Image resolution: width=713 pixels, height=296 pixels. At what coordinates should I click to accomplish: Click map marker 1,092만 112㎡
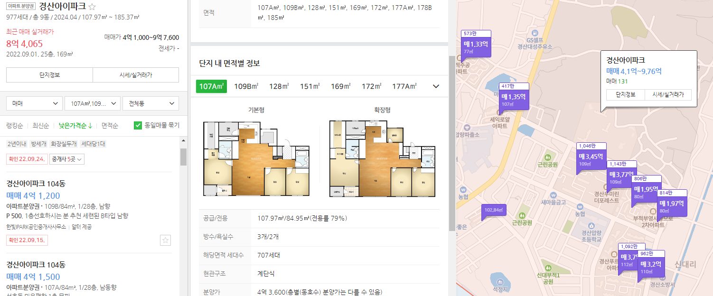click(x=628, y=259)
